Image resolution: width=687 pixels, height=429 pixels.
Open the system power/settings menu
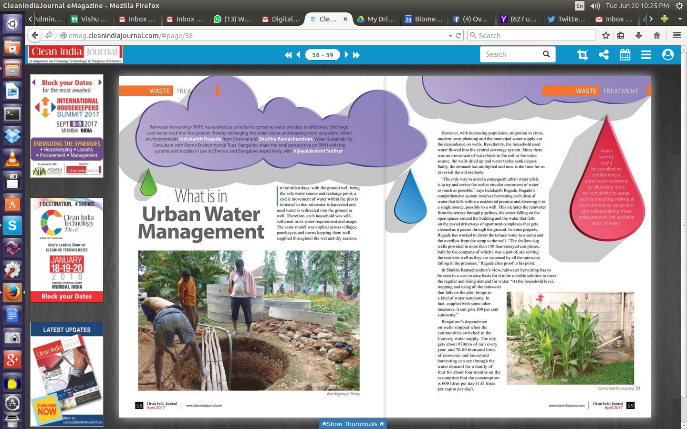pyautogui.click(x=679, y=6)
